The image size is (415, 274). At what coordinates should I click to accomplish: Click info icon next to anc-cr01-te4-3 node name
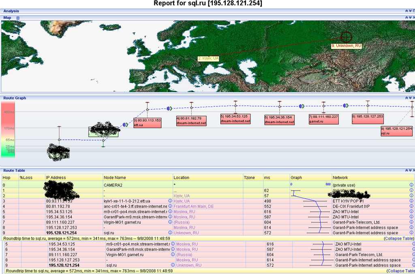pos(170,206)
